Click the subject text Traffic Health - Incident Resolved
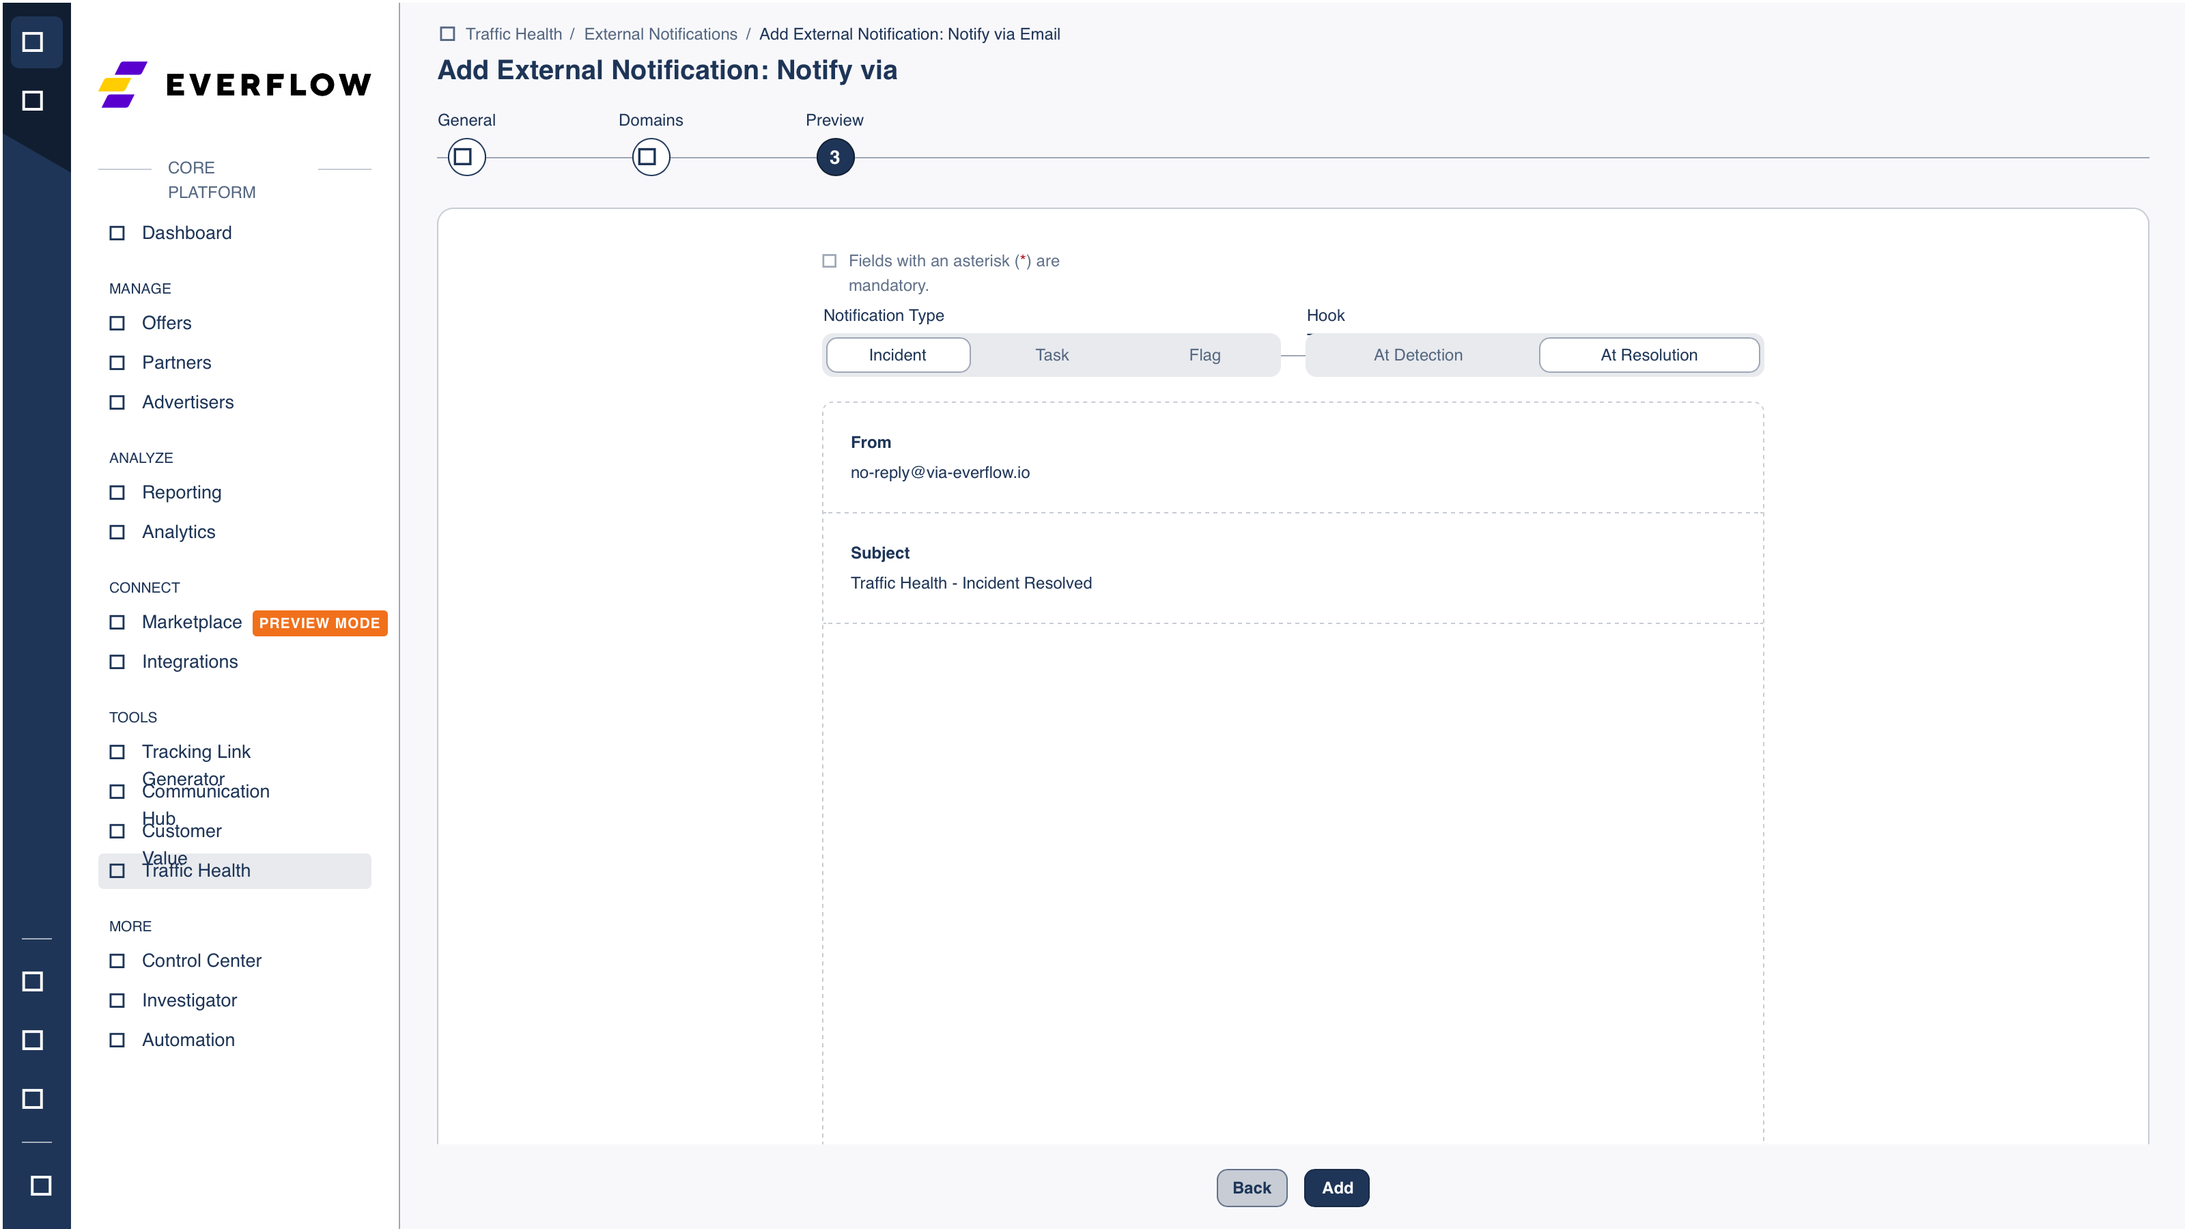This screenshot has width=2185, height=1229. (970, 582)
